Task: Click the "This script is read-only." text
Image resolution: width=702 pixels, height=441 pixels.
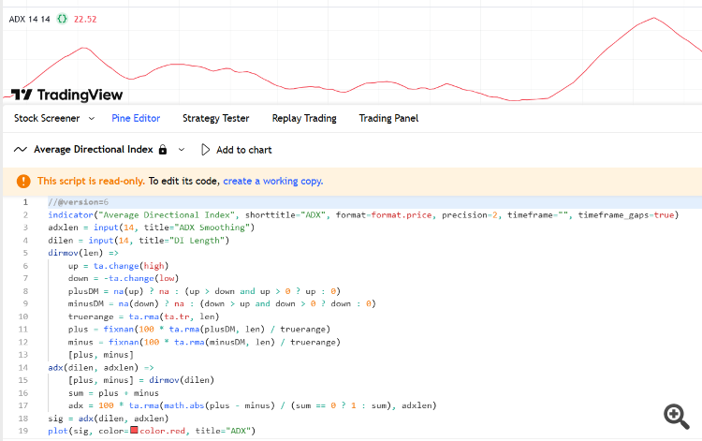Action: [x=91, y=181]
